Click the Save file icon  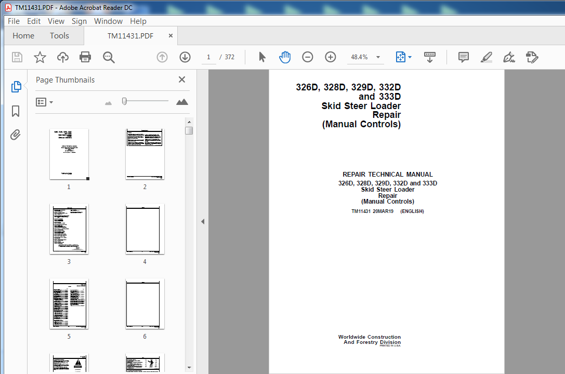coord(17,57)
